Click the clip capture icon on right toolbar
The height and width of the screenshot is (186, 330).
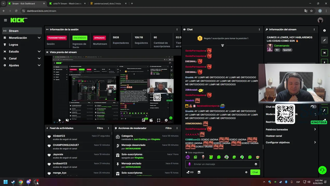click(324, 53)
